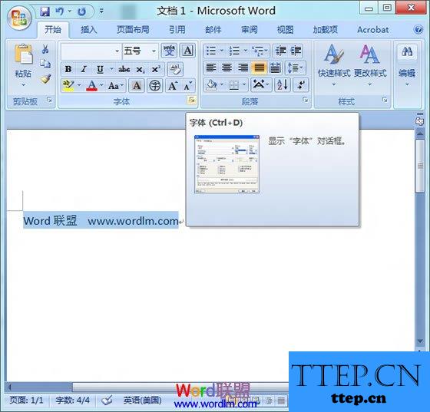Undo the last action
The width and height of the screenshot is (430, 412).
coord(59,12)
